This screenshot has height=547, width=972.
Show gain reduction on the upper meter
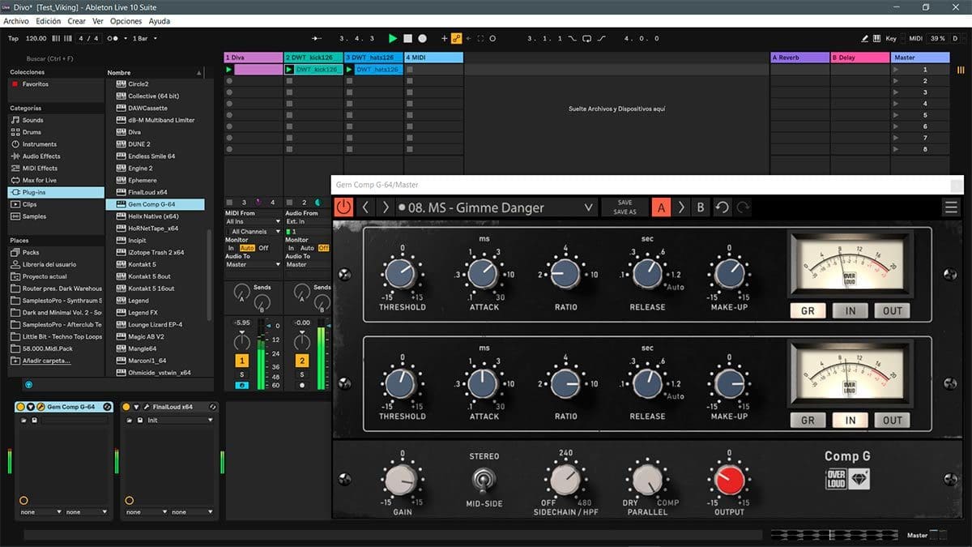807,310
